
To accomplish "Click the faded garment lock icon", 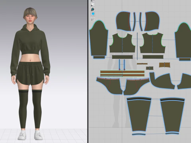I will tap(93, 19).
